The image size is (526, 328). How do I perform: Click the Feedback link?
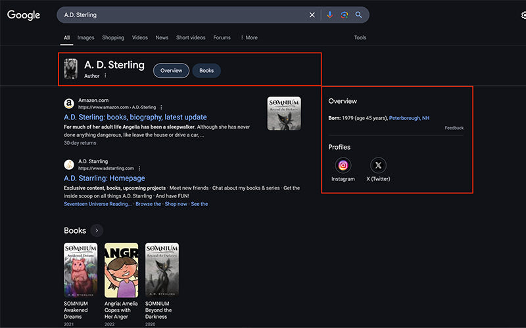[x=454, y=128]
